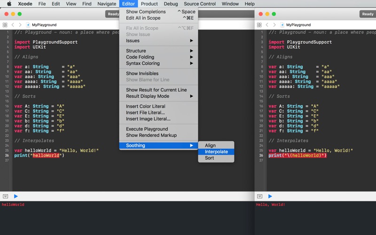Open the Window menu

pos(230,4)
